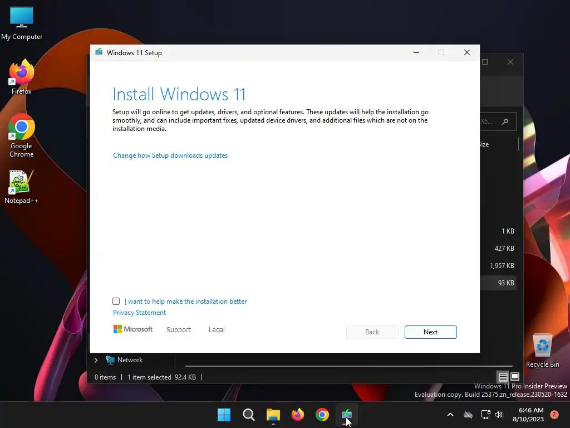570x428 pixels.
Task: Click the Explorer horizontal scrollbar
Action: (x=349, y=366)
